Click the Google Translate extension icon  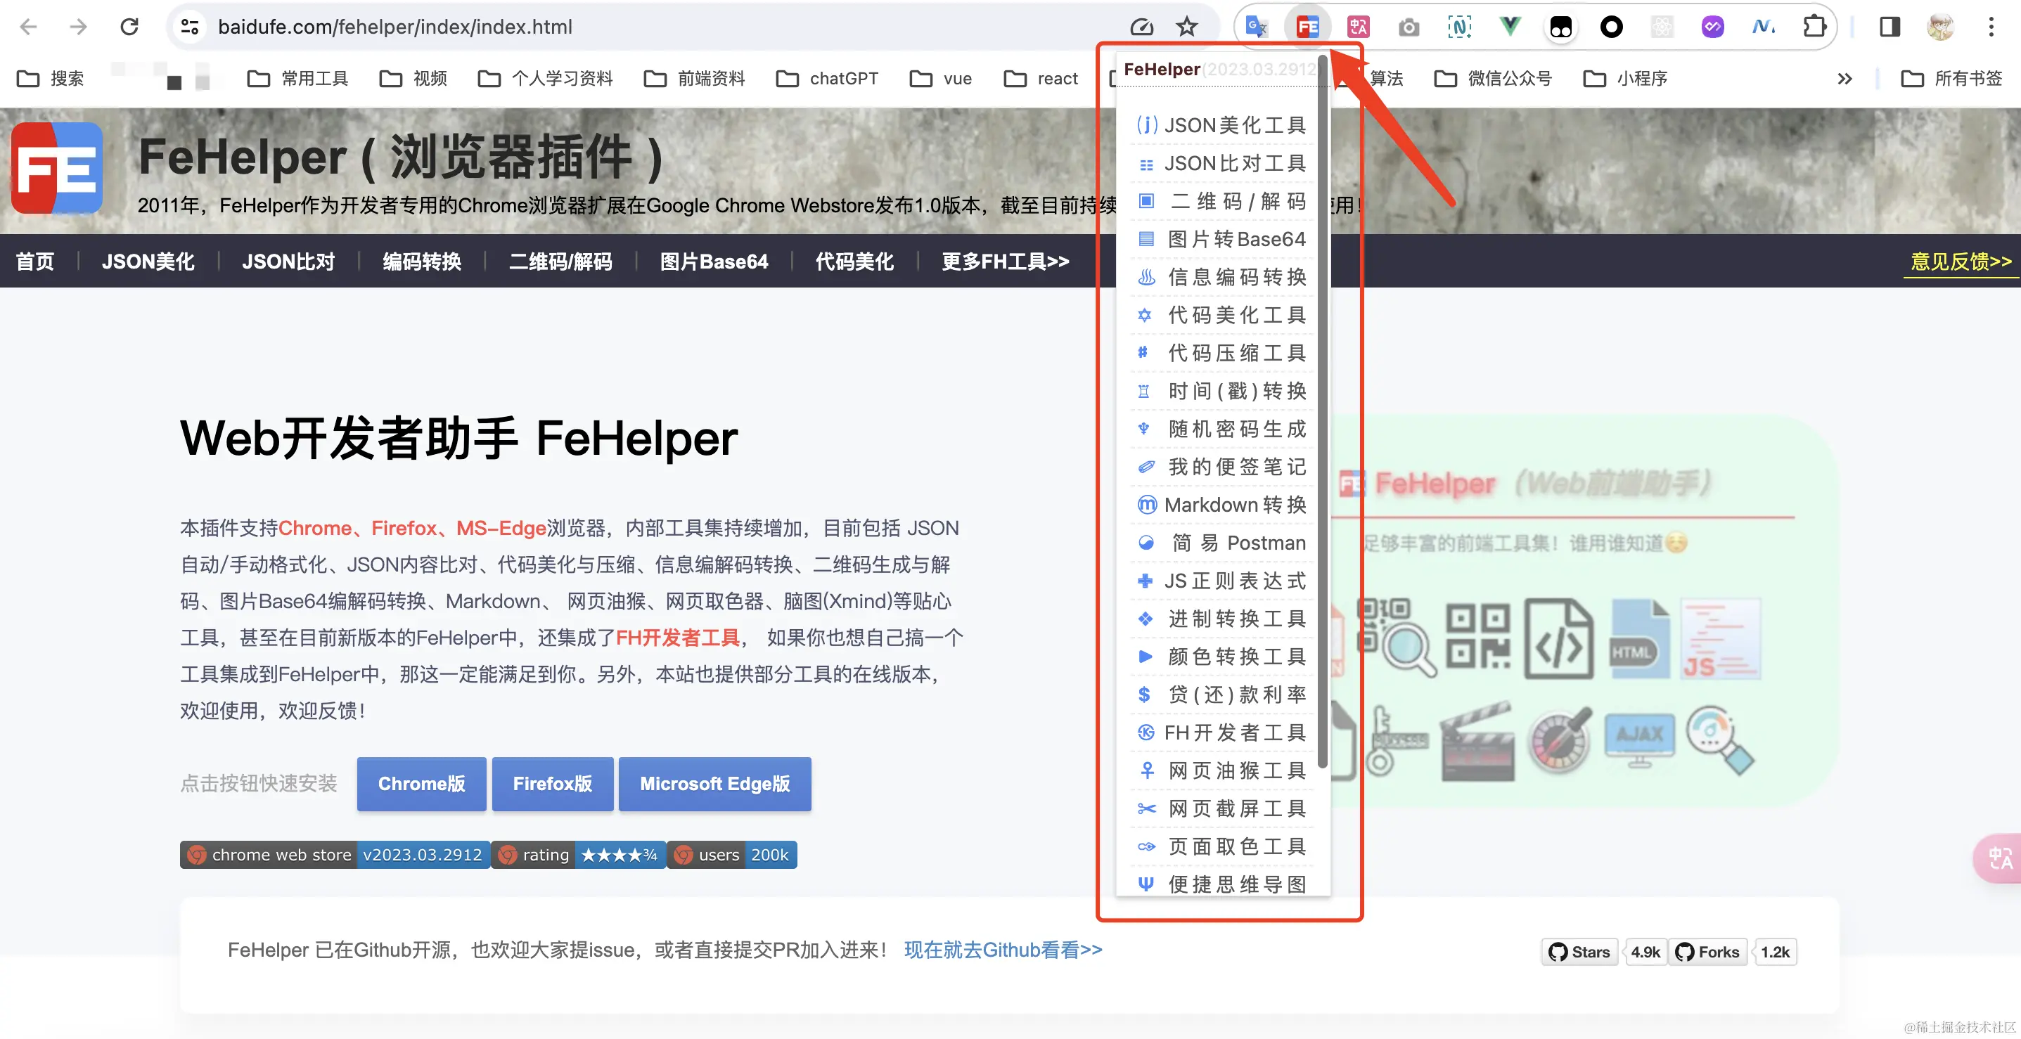tap(1256, 26)
